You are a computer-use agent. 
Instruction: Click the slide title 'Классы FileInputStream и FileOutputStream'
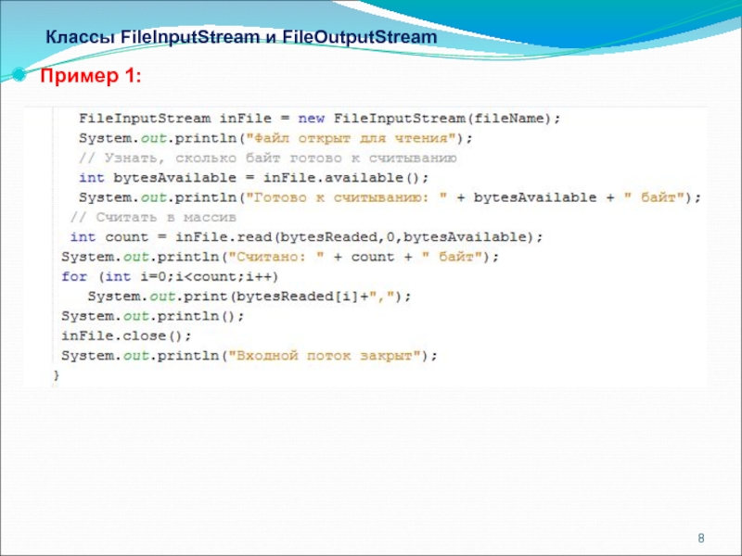241,37
